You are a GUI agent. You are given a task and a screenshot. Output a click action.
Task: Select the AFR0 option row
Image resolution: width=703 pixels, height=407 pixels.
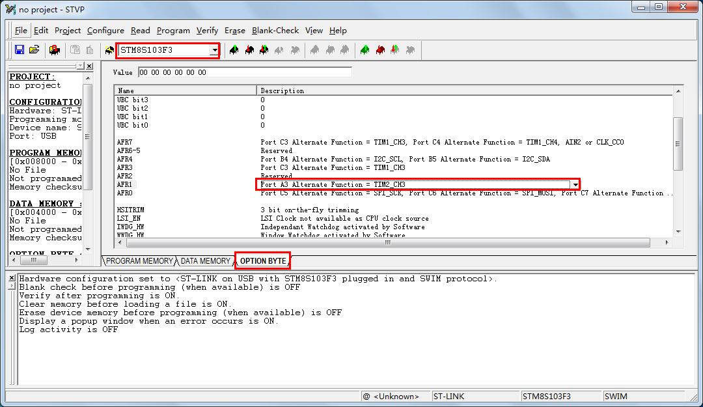[394, 193]
